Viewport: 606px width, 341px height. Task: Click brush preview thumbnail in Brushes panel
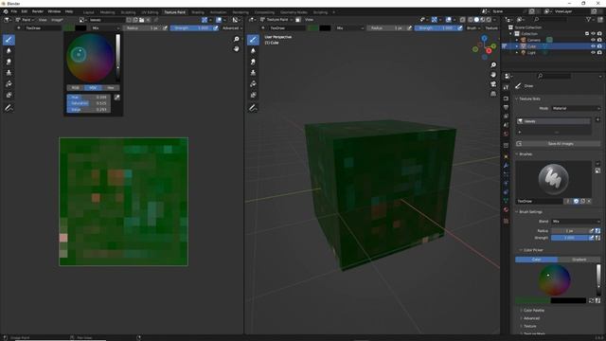click(x=553, y=179)
